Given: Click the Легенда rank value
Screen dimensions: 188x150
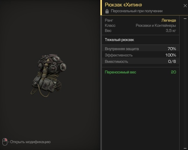Looking at the screenshot, I should point(169,20).
